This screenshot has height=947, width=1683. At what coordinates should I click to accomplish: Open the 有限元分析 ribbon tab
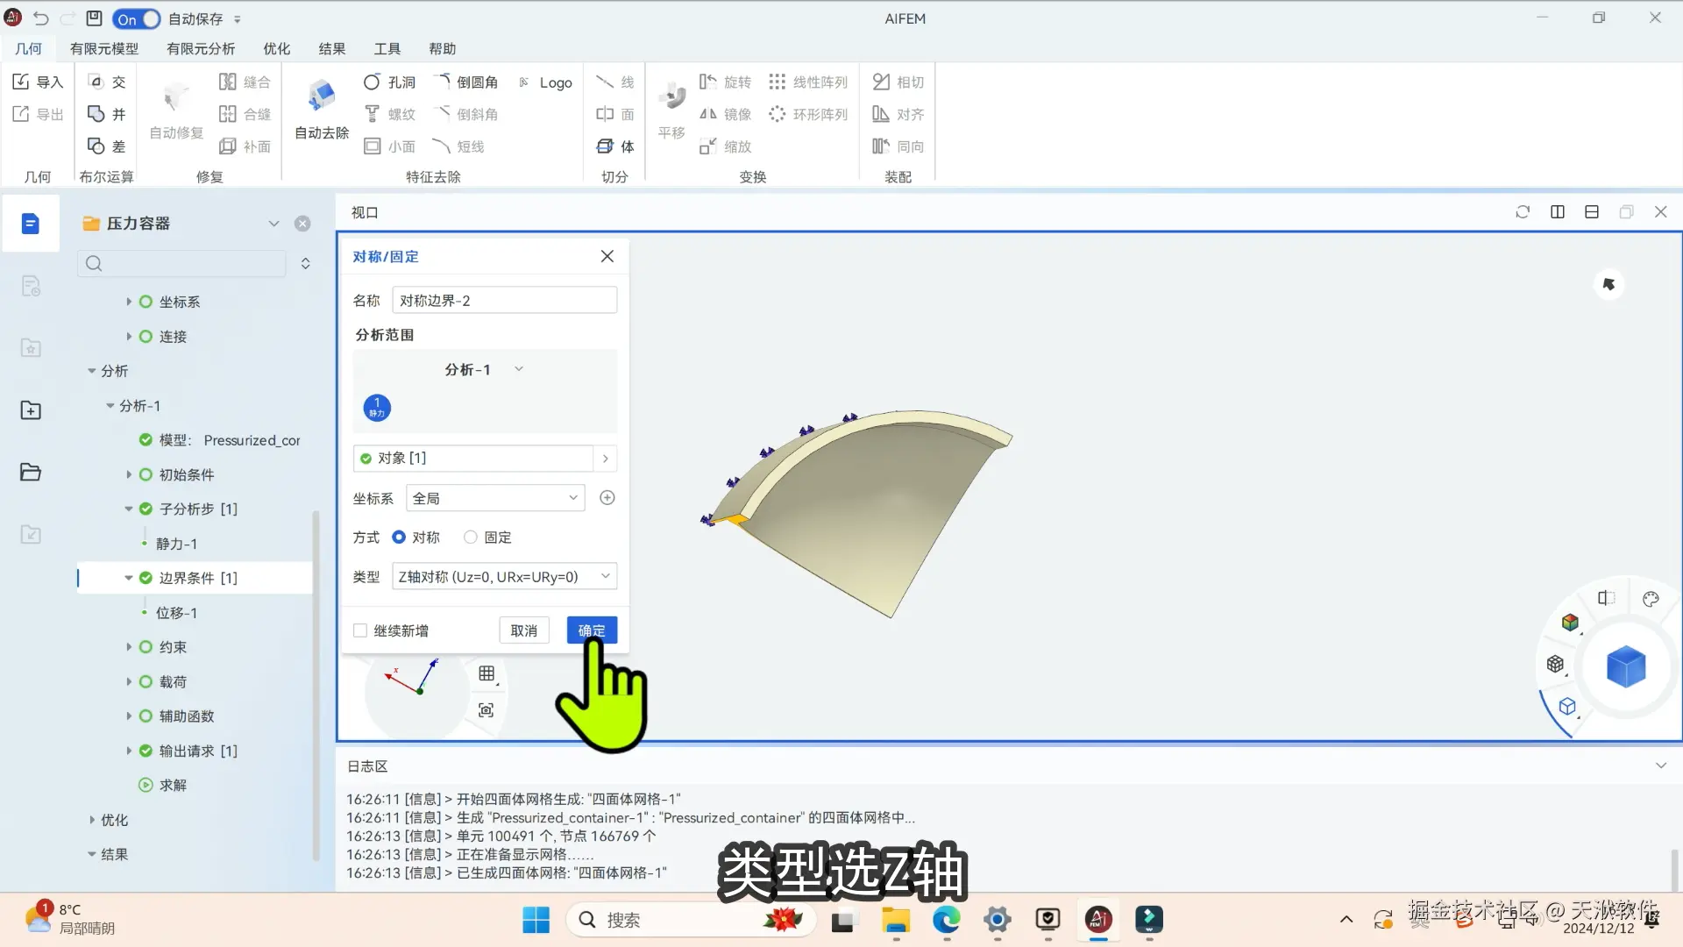[201, 49]
